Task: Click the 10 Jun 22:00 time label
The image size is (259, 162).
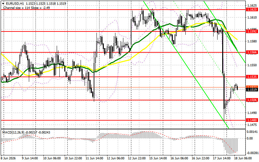Action: [73, 158]
